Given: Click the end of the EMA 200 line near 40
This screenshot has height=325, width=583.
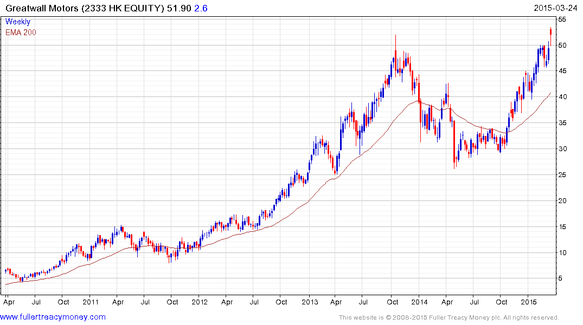Looking at the screenshot, I should click(550, 93).
